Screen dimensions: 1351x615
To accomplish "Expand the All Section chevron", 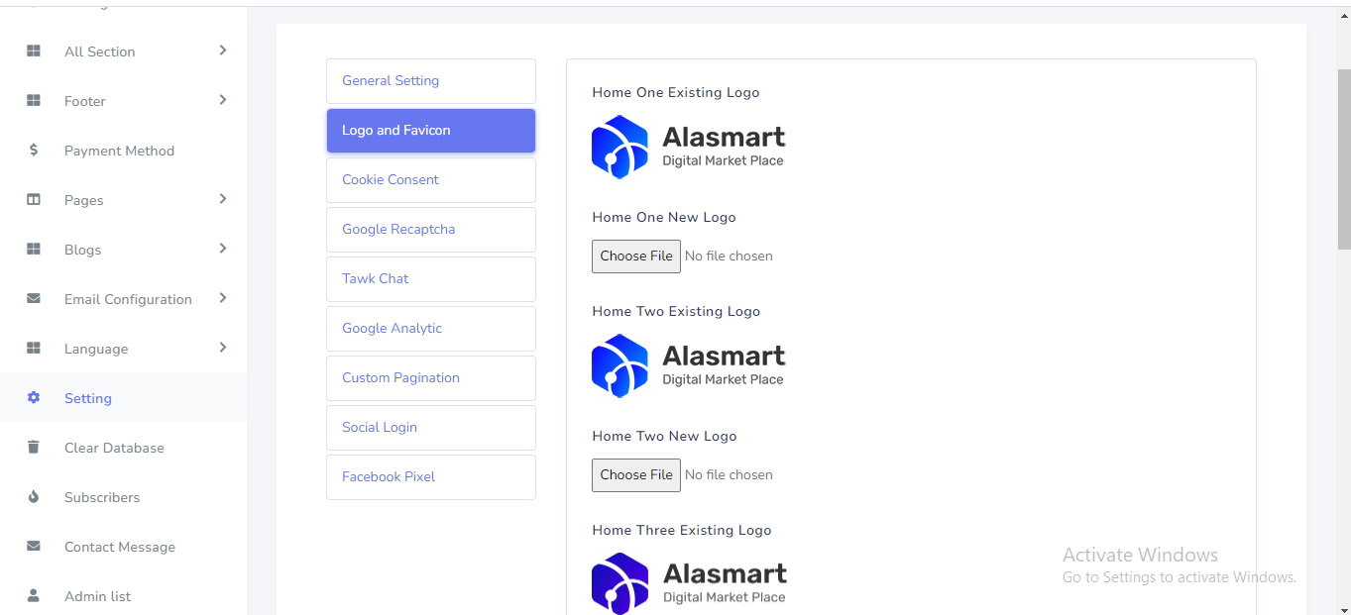I will coord(223,51).
